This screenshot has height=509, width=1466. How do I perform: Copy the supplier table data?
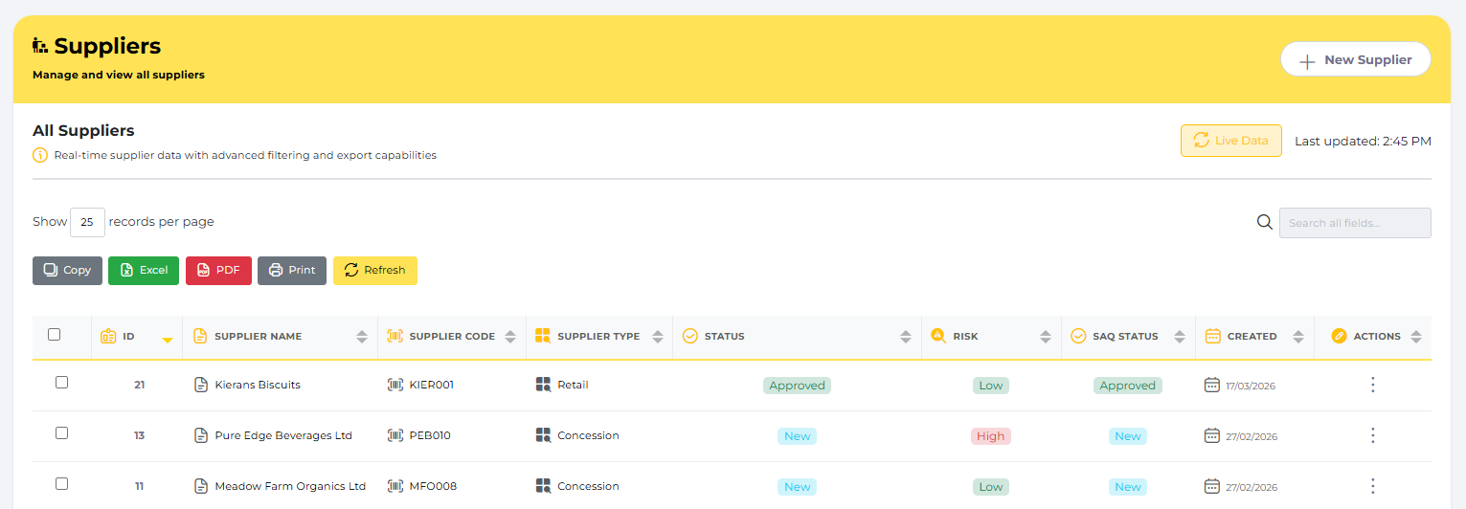click(67, 270)
